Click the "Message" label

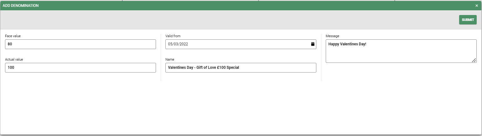[x=332, y=36]
